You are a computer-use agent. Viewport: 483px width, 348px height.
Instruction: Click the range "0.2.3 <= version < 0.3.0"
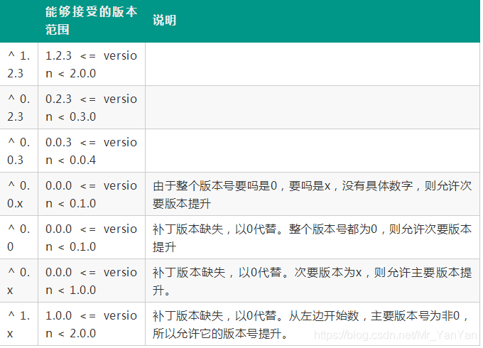[91, 107]
